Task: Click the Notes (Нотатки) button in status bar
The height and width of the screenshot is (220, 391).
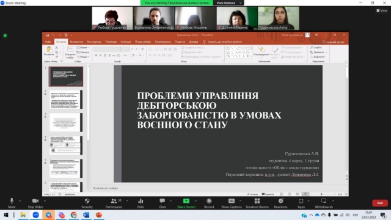Action: point(252,194)
